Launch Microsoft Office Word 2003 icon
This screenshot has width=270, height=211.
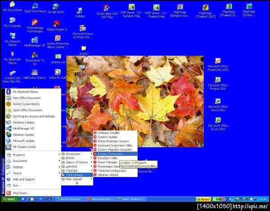[x=218, y=105]
